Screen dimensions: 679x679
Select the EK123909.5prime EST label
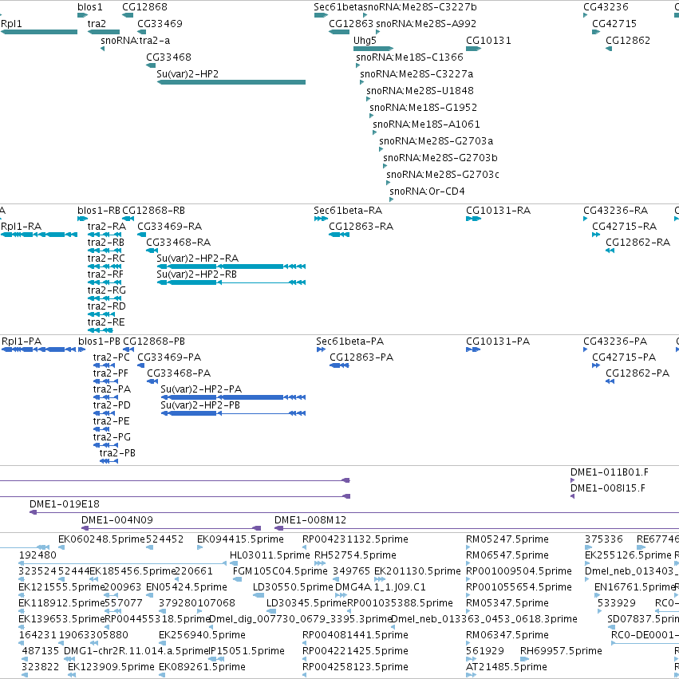(x=111, y=667)
